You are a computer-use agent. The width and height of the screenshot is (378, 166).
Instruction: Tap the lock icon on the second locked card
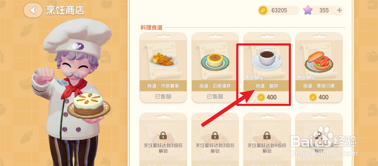pos(215,136)
